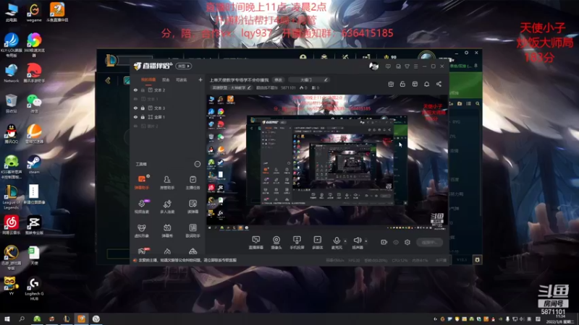Open the settings gear in bottom bar
The width and height of the screenshot is (579, 325).
tap(407, 242)
